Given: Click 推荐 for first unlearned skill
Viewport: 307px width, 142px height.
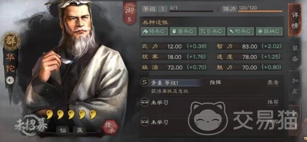Looking at the screenshot, I should point(273,102).
